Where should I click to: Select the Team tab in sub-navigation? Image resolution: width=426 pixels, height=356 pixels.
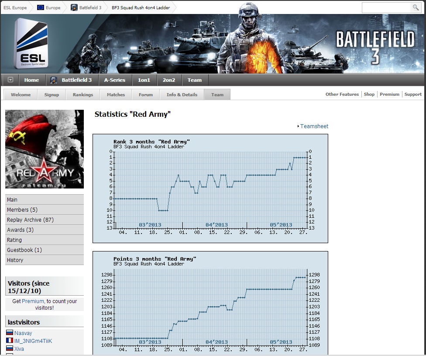(217, 94)
